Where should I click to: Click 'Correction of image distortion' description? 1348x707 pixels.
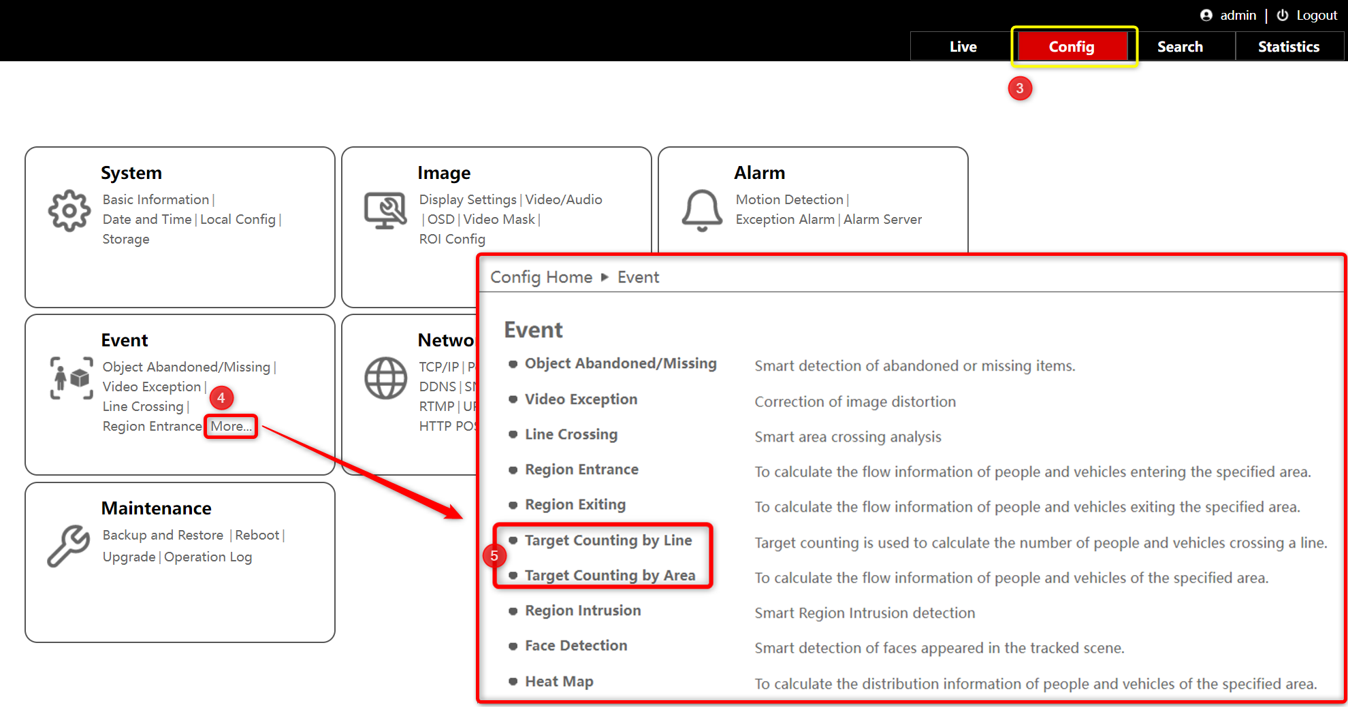point(855,401)
